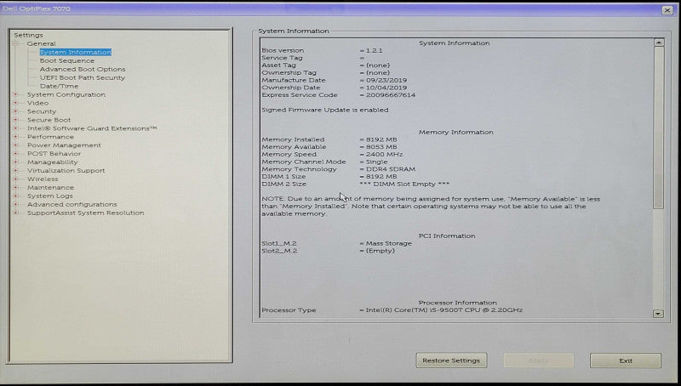Select Performance category label
The width and height of the screenshot is (681, 386).
pos(50,137)
